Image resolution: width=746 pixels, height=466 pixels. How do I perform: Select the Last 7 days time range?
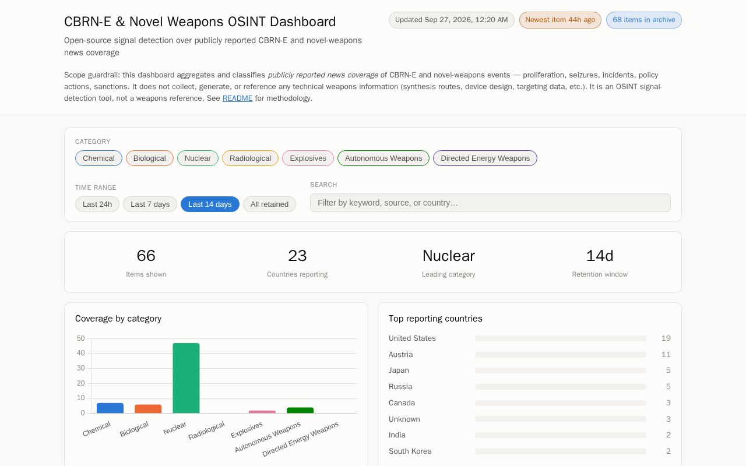(150, 204)
